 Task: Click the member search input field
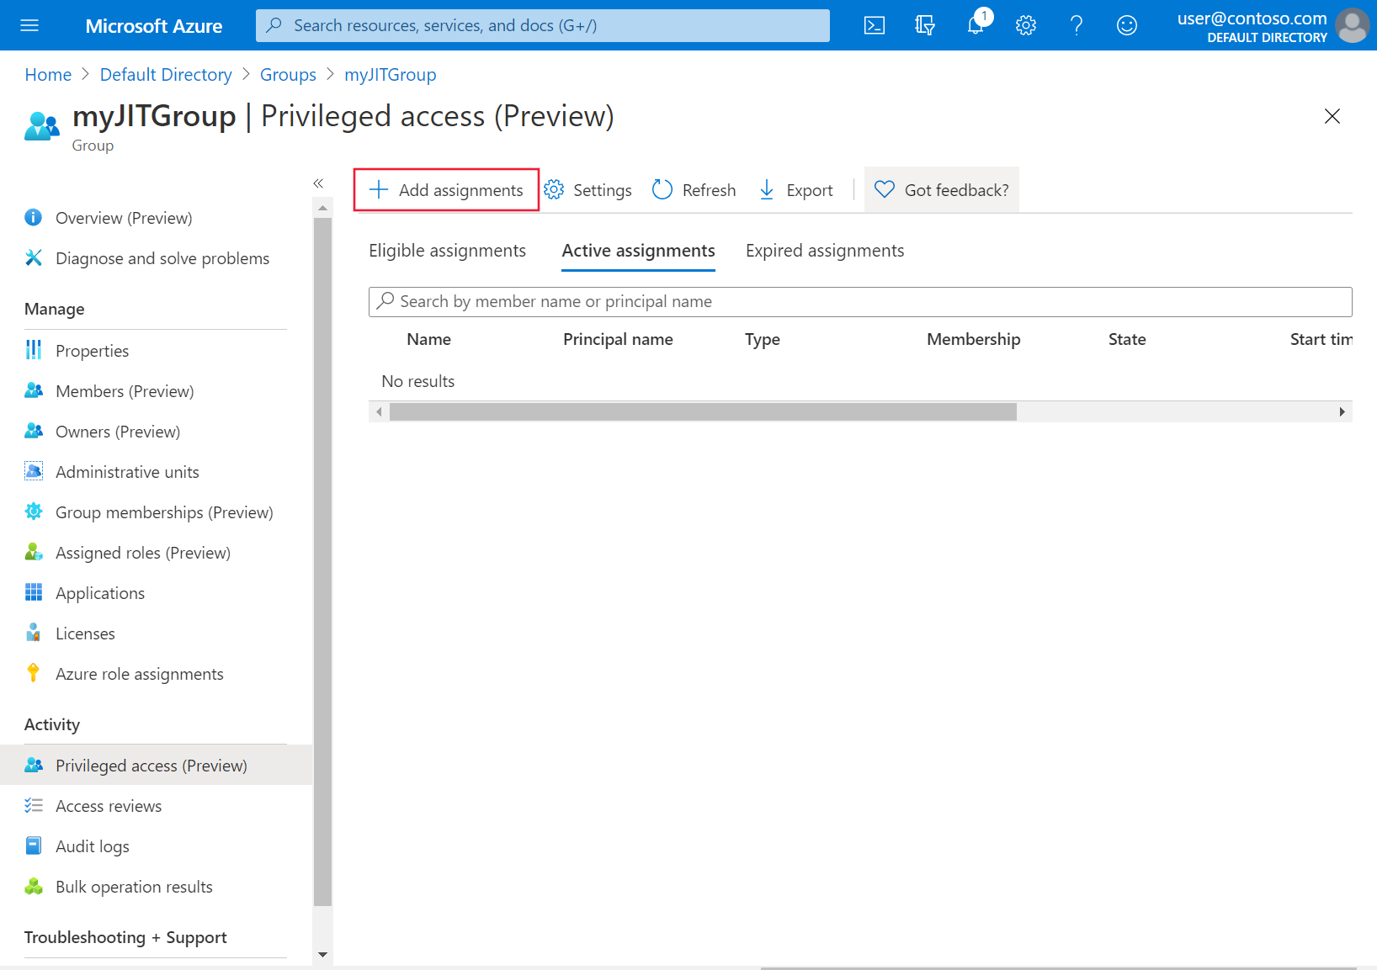859,301
